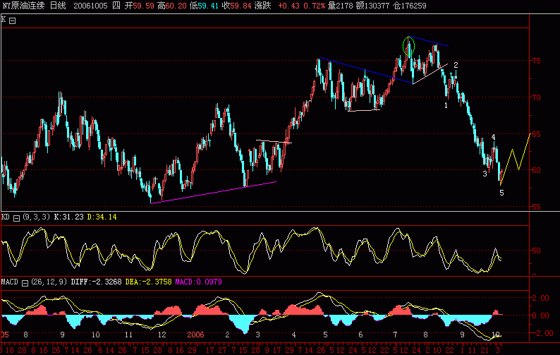
Task: Click the KD parameters (9,3,3)
Action: (37, 217)
